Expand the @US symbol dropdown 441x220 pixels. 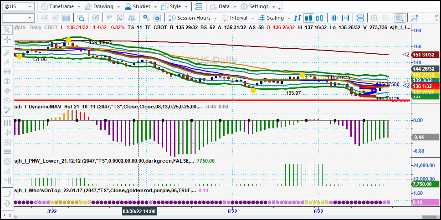coord(30,6)
